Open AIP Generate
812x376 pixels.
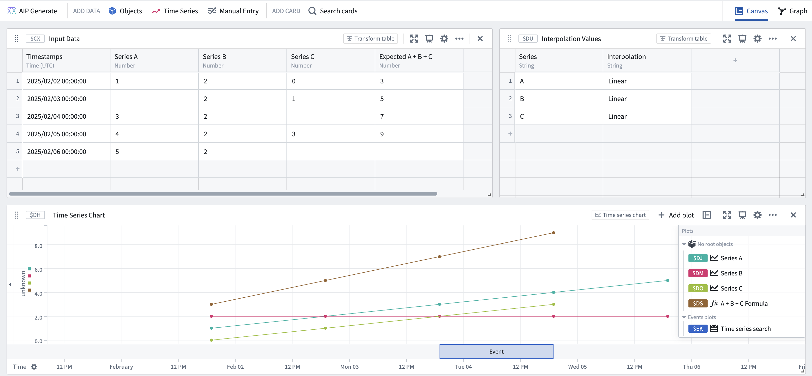point(32,11)
